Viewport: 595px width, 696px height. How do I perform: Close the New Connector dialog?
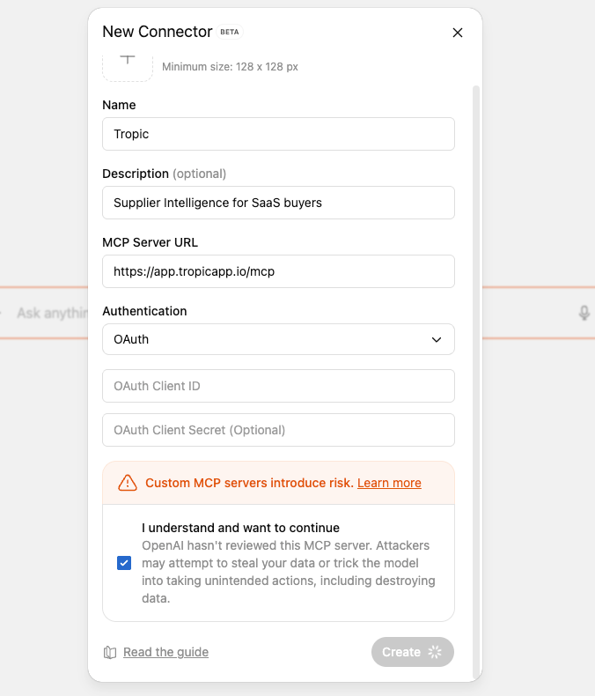(x=457, y=33)
